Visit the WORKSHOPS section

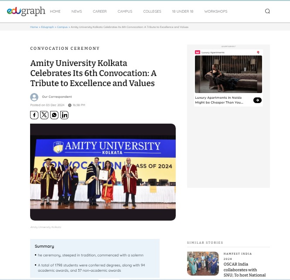click(x=216, y=11)
